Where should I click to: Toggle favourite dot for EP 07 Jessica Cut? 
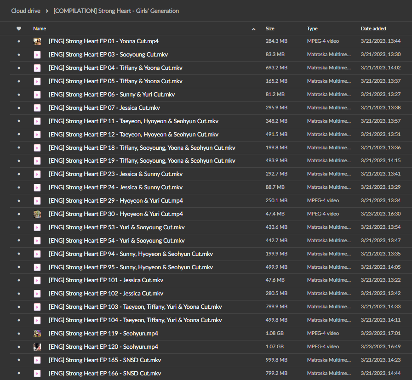[x=19, y=108]
